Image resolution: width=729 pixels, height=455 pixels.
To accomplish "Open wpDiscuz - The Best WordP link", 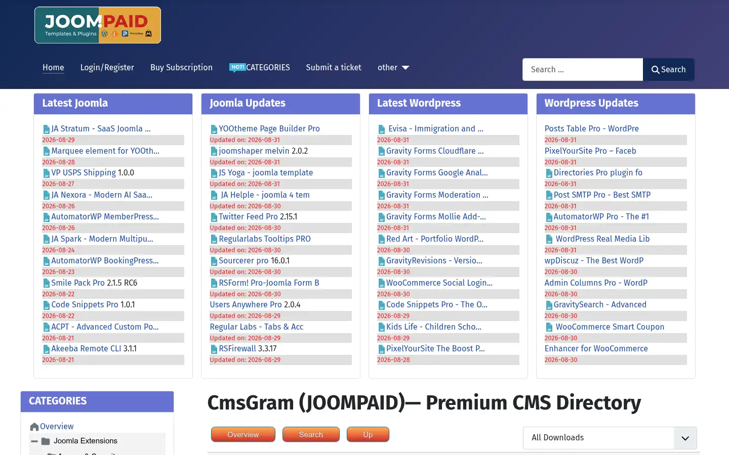I will point(594,260).
